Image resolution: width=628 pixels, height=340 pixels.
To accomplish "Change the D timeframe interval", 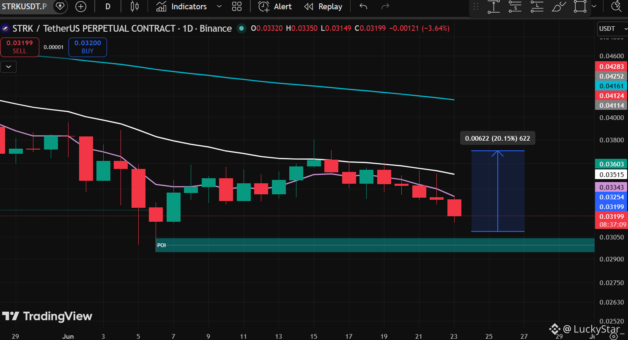I will click(x=108, y=6).
